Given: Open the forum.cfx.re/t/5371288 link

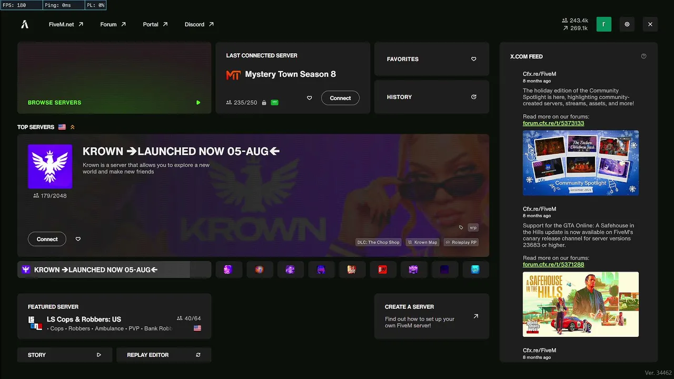Looking at the screenshot, I should click(x=553, y=264).
